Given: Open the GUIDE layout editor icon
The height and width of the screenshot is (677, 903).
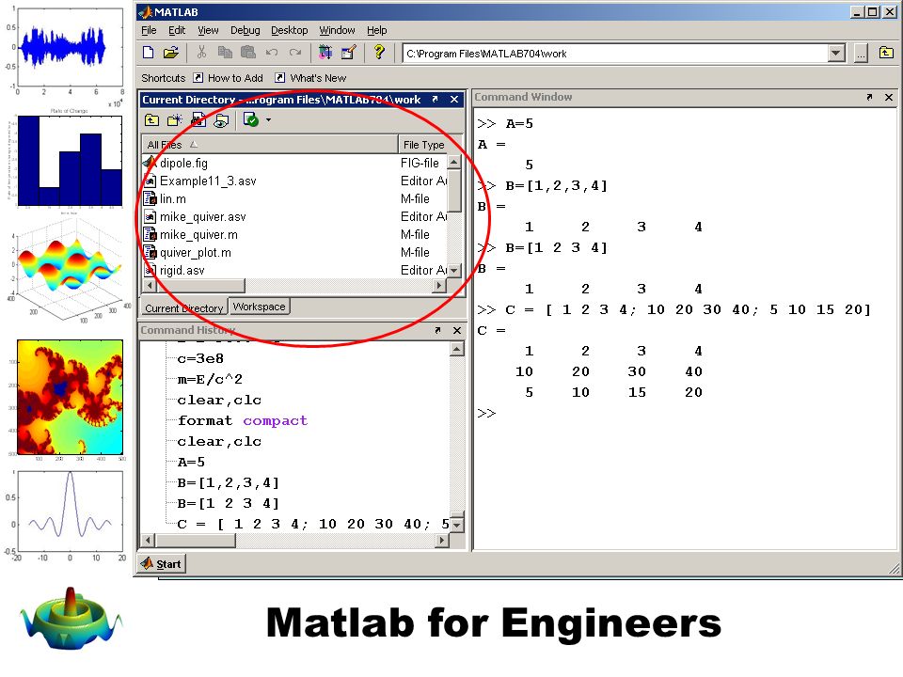Looking at the screenshot, I should pyautogui.click(x=349, y=53).
